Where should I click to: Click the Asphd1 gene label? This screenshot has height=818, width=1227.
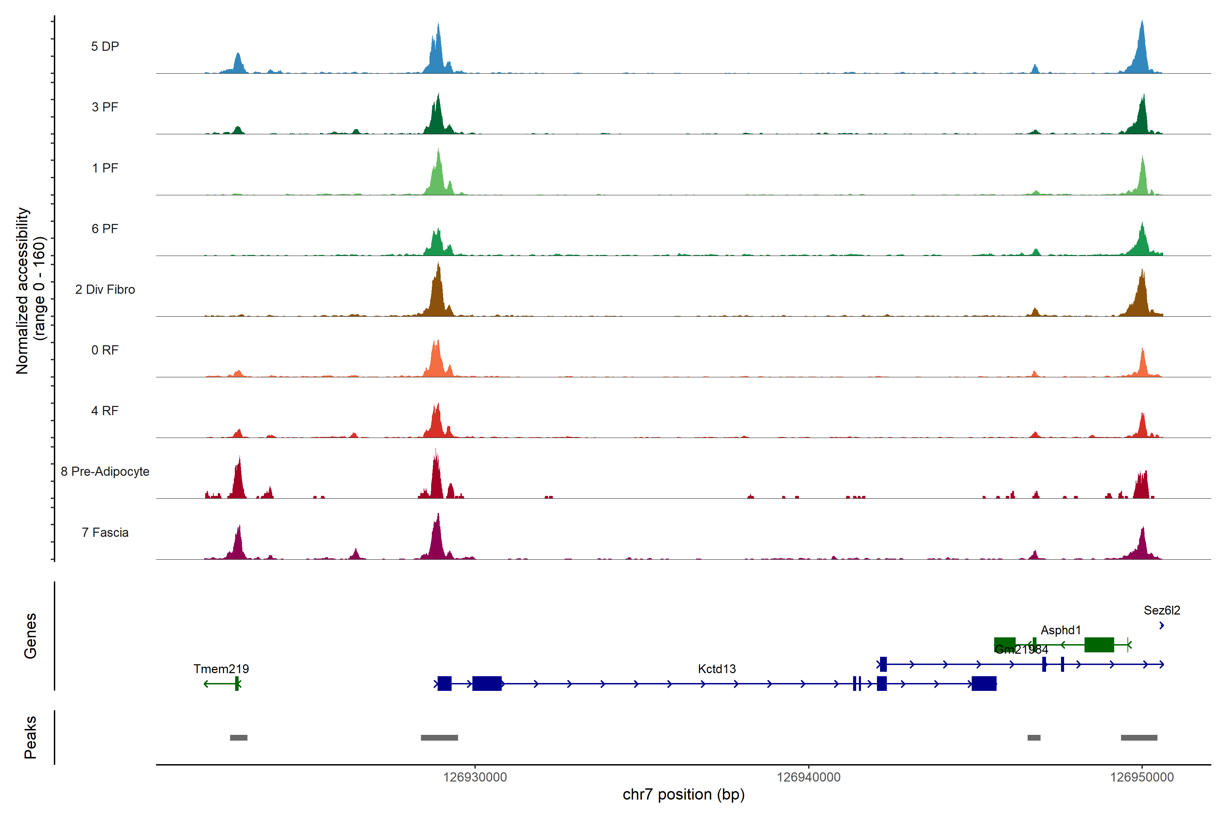pos(1061,630)
